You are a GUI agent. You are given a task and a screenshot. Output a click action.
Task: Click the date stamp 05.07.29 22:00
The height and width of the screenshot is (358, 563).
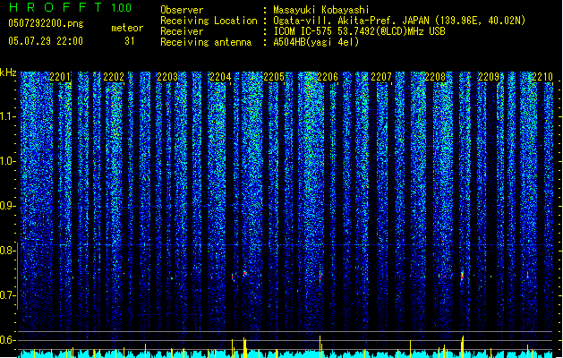(46, 41)
